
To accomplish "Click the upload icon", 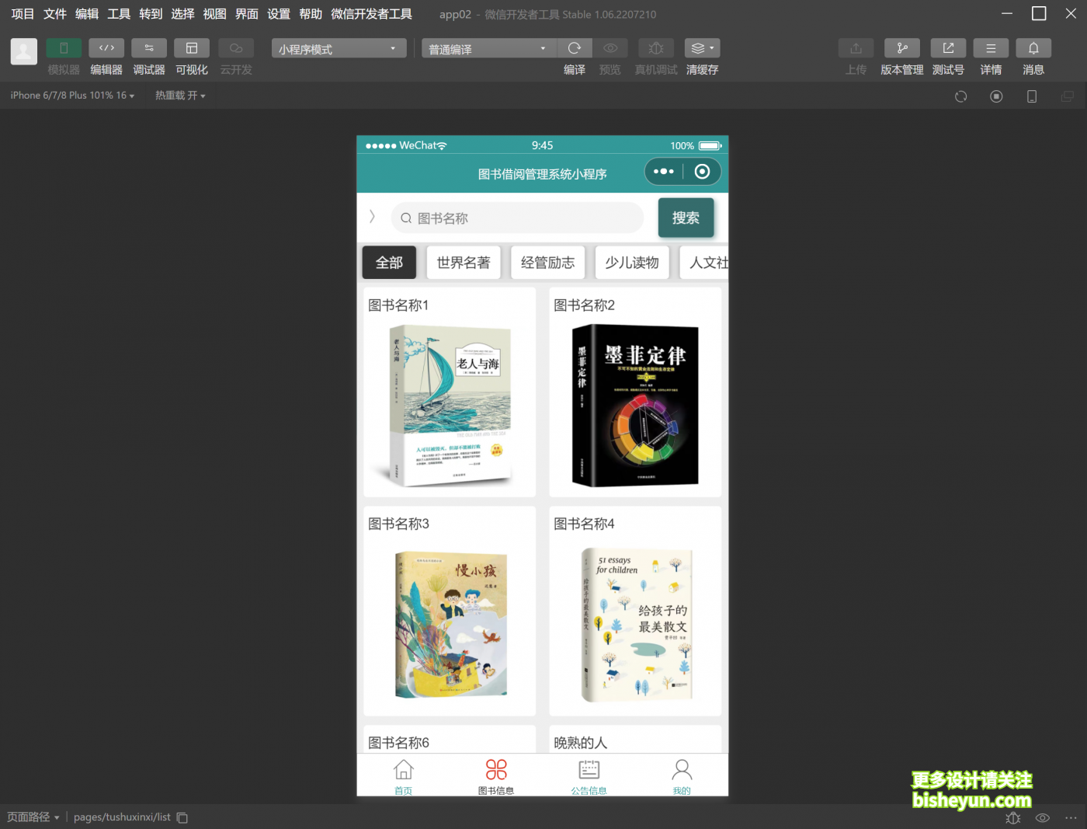I will pyautogui.click(x=856, y=48).
